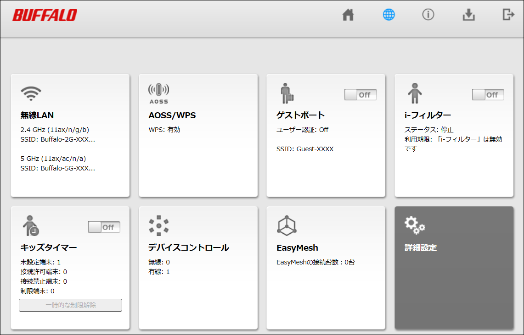Click SSID: Buffalo-5G-XXX... text
The width and height of the screenshot is (524, 335).
tap(58, 168)
